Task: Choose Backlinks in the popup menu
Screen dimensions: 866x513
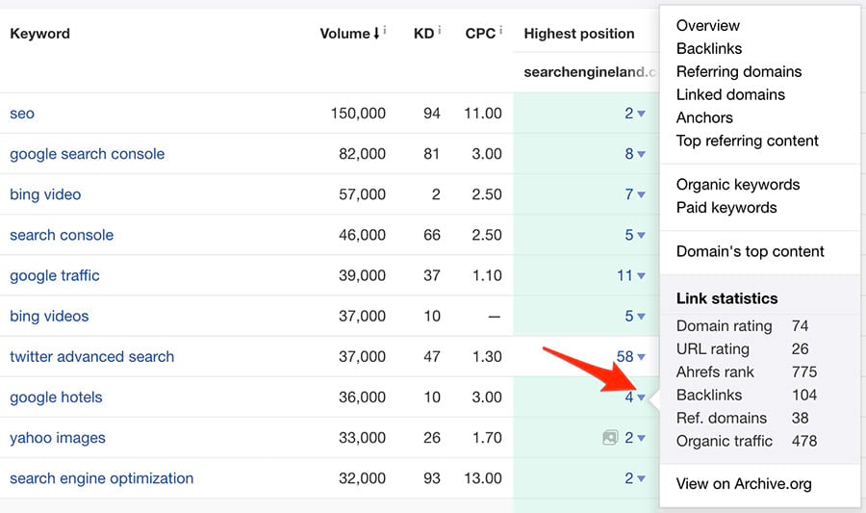Action: [x=709, y=49]
